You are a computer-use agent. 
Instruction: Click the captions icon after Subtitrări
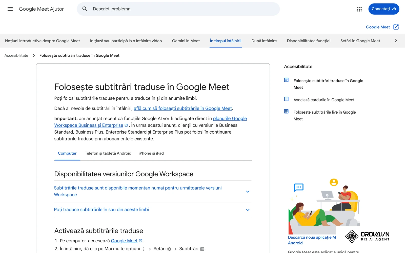[202, 249]
